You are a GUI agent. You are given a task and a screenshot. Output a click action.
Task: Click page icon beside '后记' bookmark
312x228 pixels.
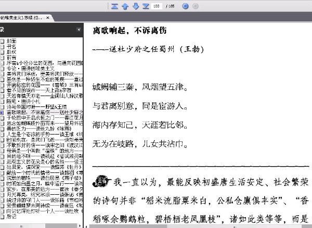click(x=2, y=217)
